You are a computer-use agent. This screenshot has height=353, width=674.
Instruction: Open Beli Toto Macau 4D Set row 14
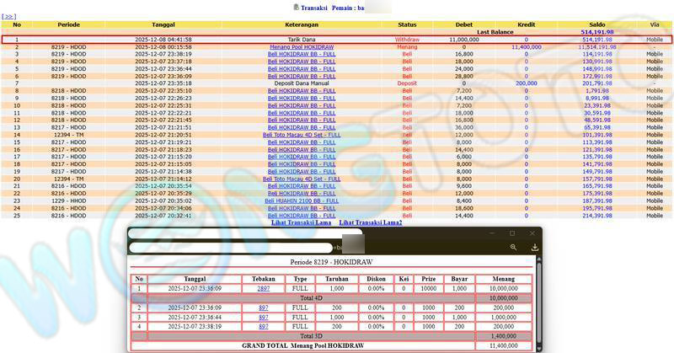pos(302,135)
